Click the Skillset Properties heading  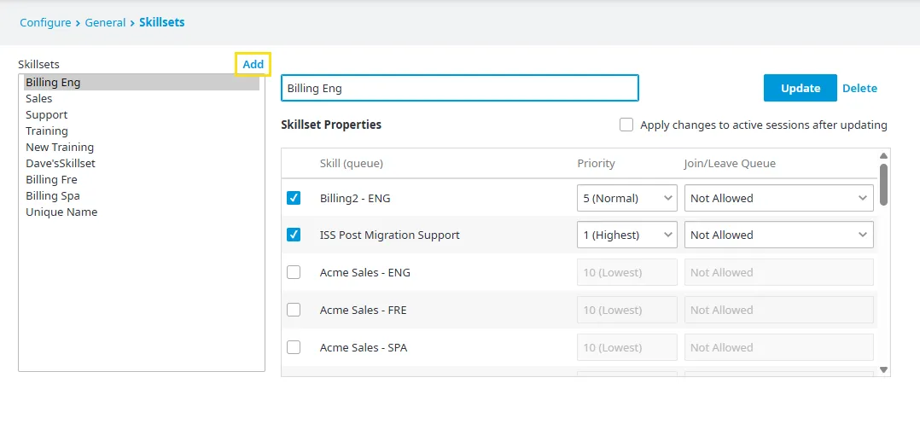pyautogui.click(x=331, y=125)
